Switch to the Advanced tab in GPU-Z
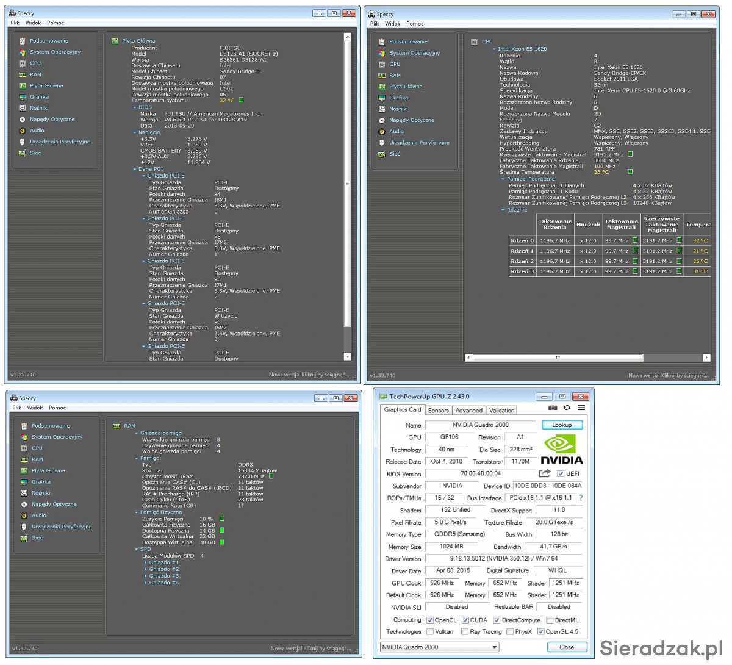 [468, 411]
